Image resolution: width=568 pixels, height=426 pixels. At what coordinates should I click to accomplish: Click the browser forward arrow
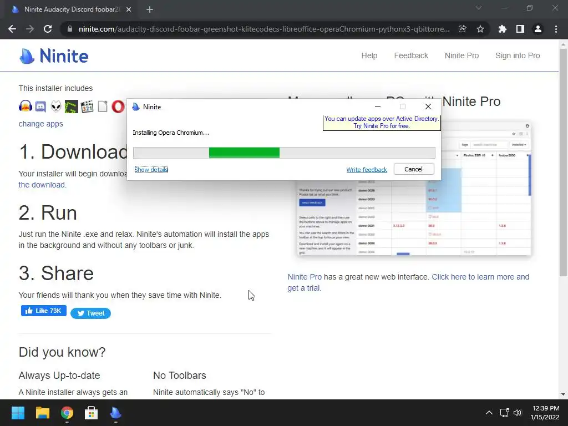click(30, 29)
